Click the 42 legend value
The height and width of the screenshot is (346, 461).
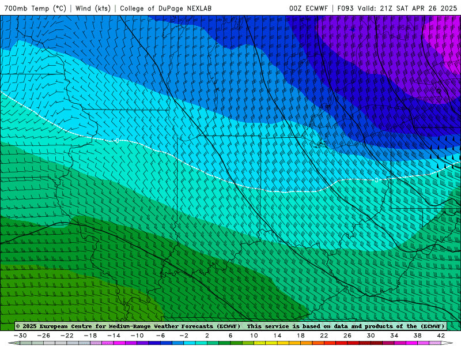[441, 336]
